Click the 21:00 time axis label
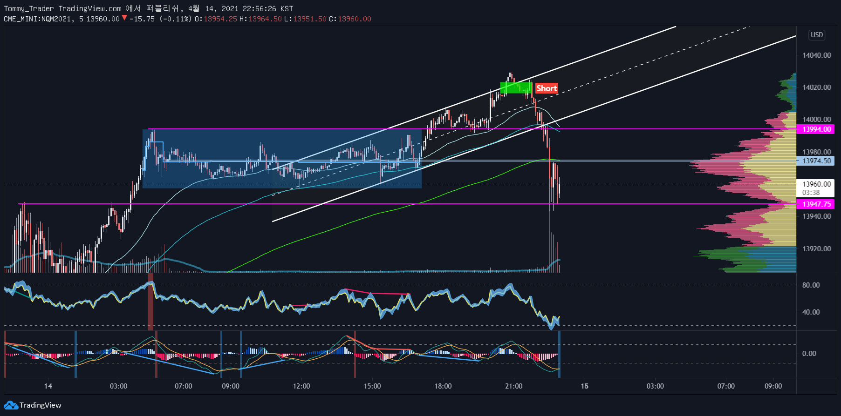This screenshot has width=841, height=416. pyautogui.click(x=514, y=386)
